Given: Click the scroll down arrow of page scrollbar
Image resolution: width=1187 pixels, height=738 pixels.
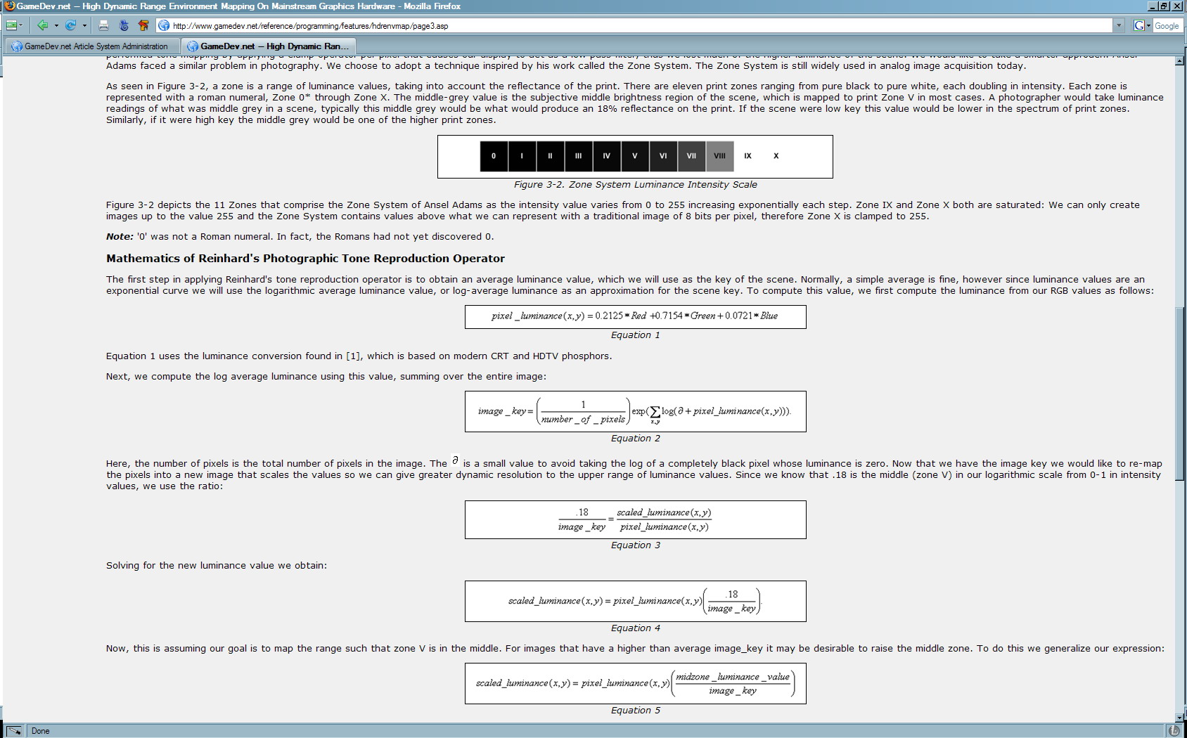Looking at the screenshot, I should (1179, 718).
